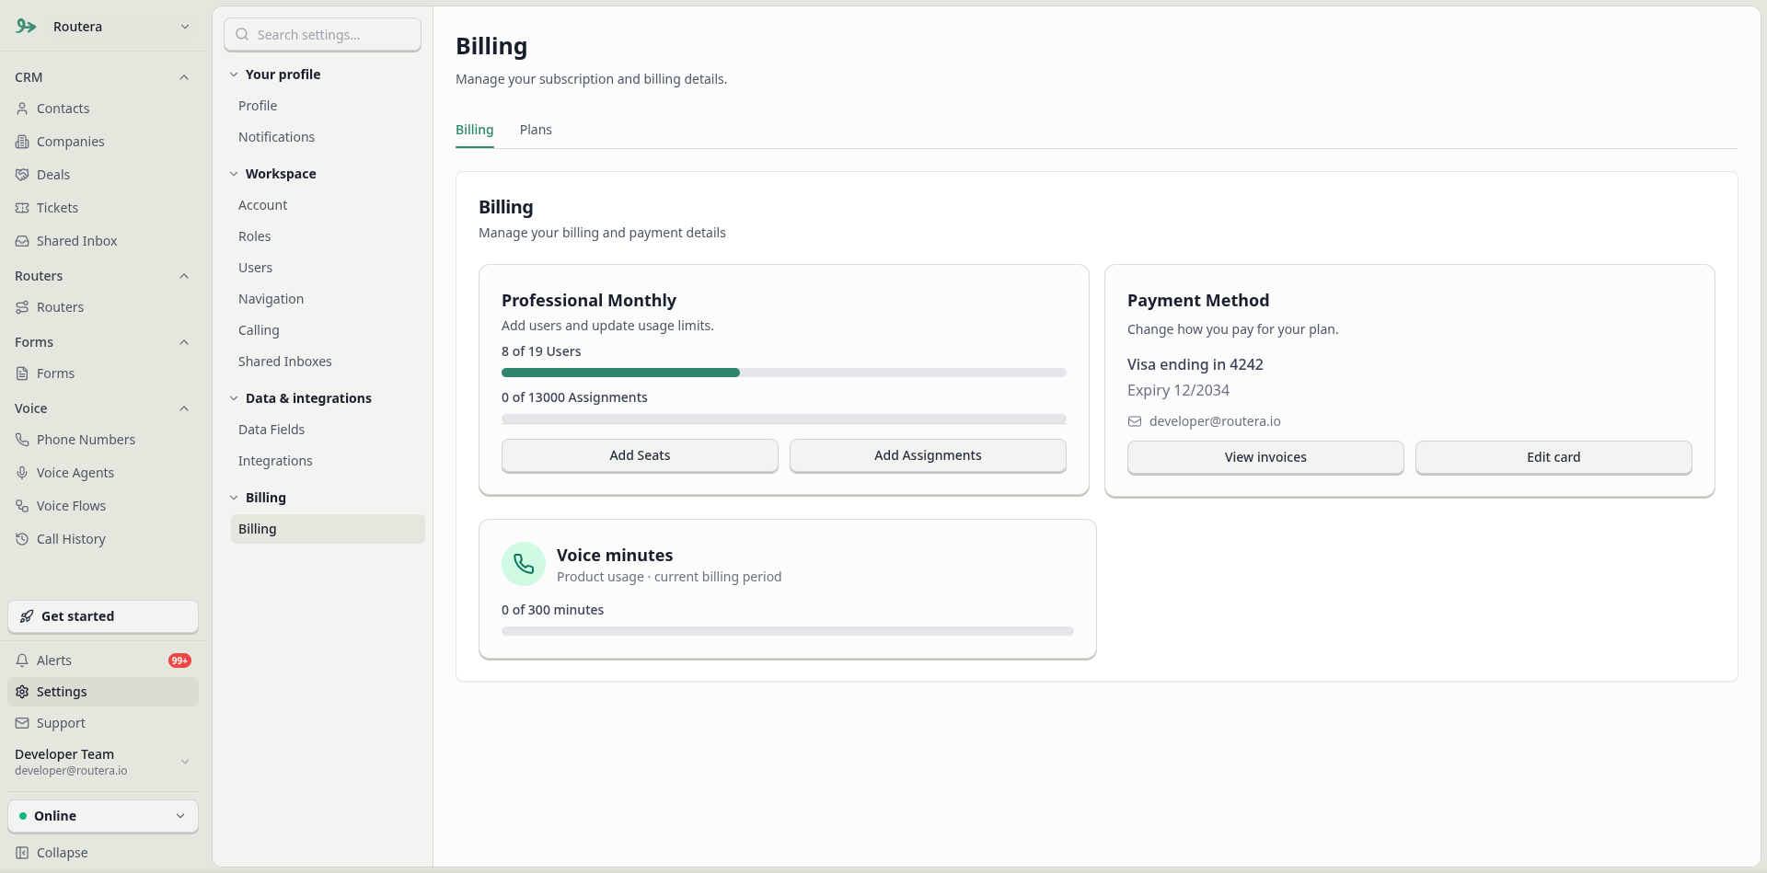1767x873 pixels.
Task: Click the Phone Numbers handset icon
Action: [22, 440]
